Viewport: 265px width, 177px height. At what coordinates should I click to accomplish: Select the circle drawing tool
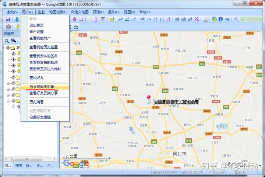pos(155,20)
